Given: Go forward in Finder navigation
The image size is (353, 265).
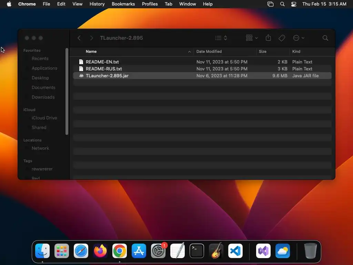Looking at the screenshot, I should click(x=91, y=38).
